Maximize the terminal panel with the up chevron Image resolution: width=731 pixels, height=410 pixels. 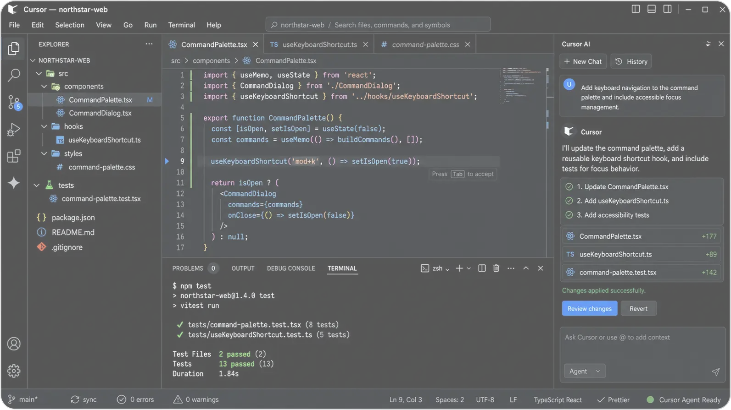coord(526,268)
